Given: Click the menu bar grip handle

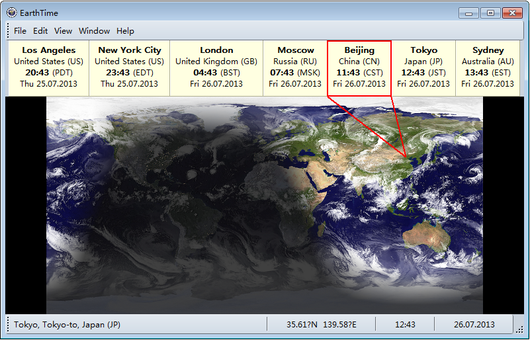Looking at the screenshot, I should coord(8,30).
